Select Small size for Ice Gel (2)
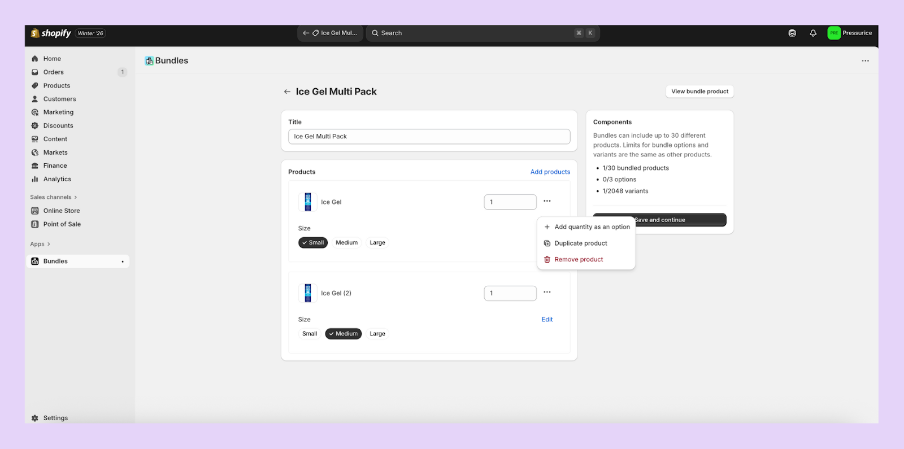The width and height of the screenshot is (904, 449). click(310, 334)
